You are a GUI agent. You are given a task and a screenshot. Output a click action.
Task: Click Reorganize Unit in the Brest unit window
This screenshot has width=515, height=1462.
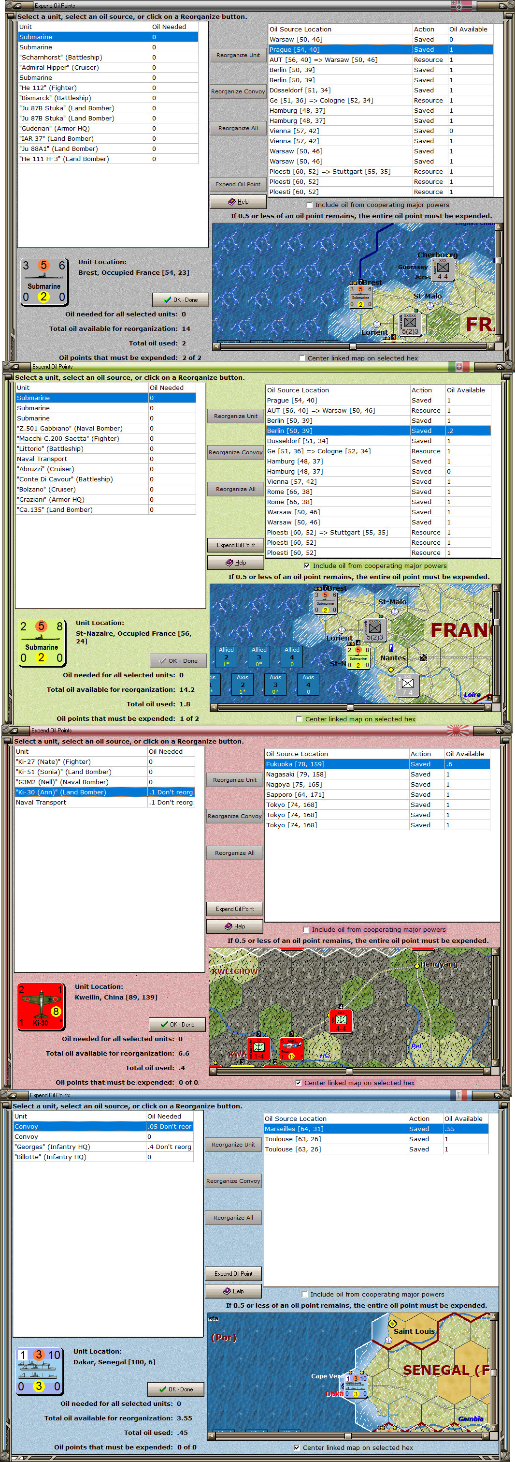(238, 55)
